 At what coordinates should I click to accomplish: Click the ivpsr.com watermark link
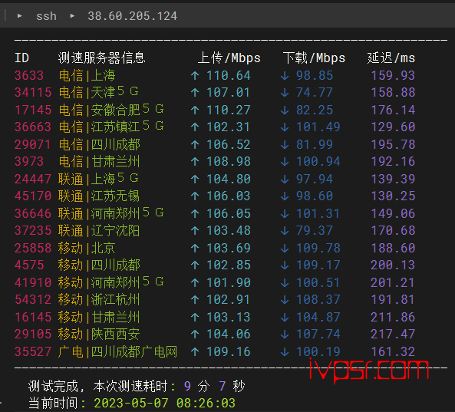click(368, 370)
